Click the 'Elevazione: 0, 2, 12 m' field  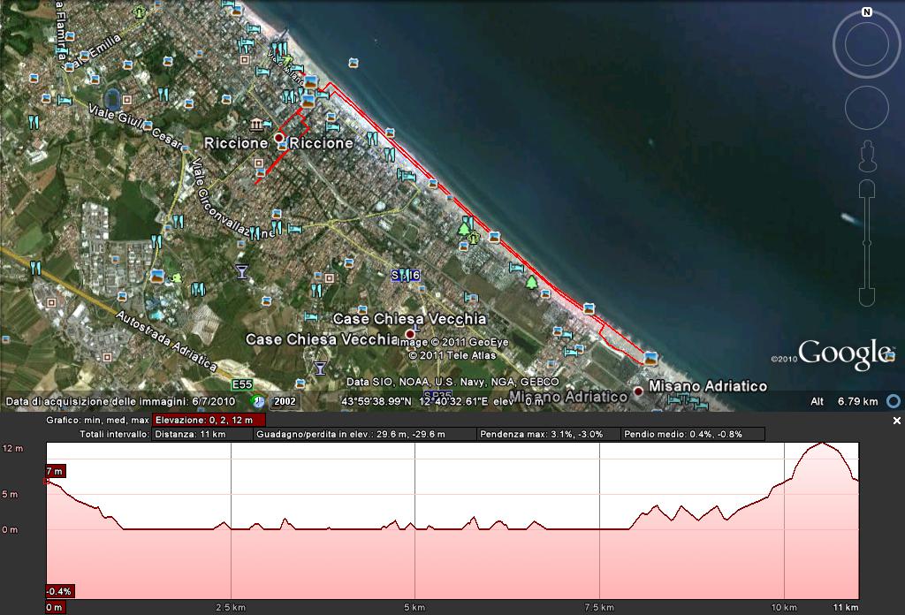(209, 420)
